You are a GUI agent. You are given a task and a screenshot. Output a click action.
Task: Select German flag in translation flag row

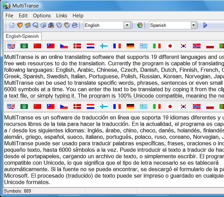[130, 106]
